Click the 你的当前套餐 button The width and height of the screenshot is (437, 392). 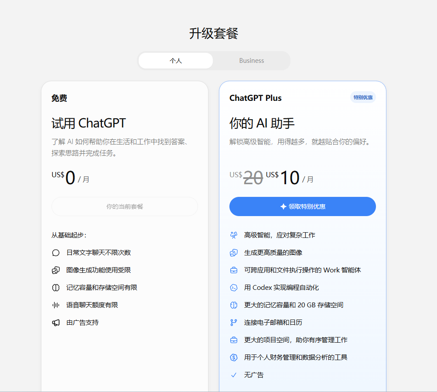[x=125, y=206]
